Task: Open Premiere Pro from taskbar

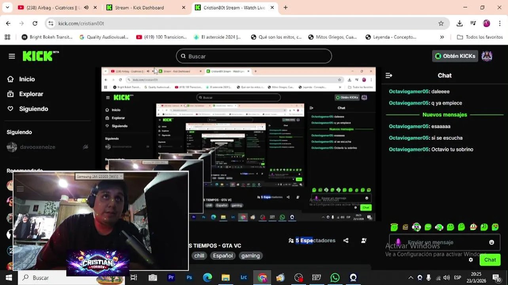Action: tap(171, 277)
